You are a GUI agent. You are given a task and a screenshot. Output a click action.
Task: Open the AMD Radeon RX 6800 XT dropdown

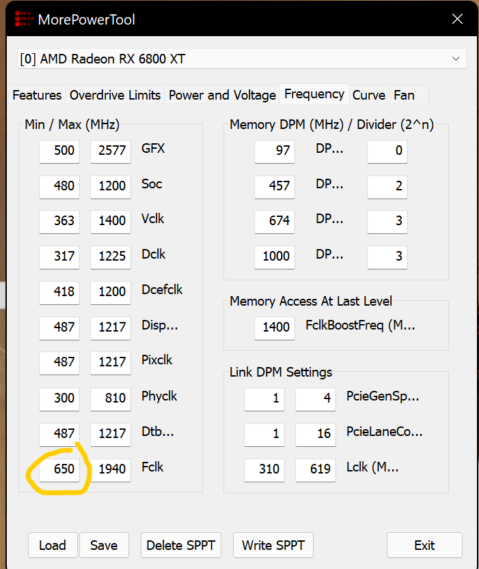[242, 59]
